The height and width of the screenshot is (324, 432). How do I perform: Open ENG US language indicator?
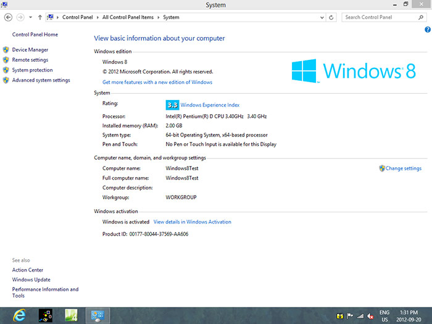[384, 316]
